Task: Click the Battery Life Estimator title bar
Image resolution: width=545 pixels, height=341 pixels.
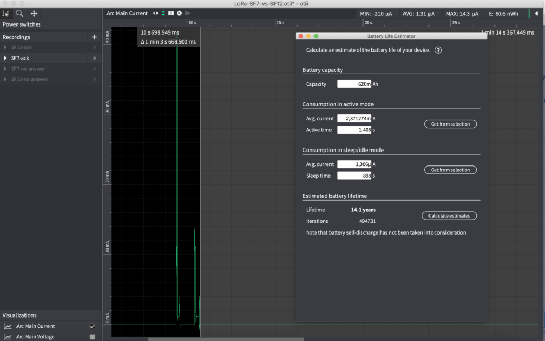Action: 391,36
